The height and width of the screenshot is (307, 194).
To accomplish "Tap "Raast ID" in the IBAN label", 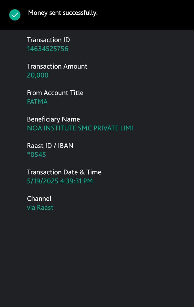I will (x=39, y=146).
